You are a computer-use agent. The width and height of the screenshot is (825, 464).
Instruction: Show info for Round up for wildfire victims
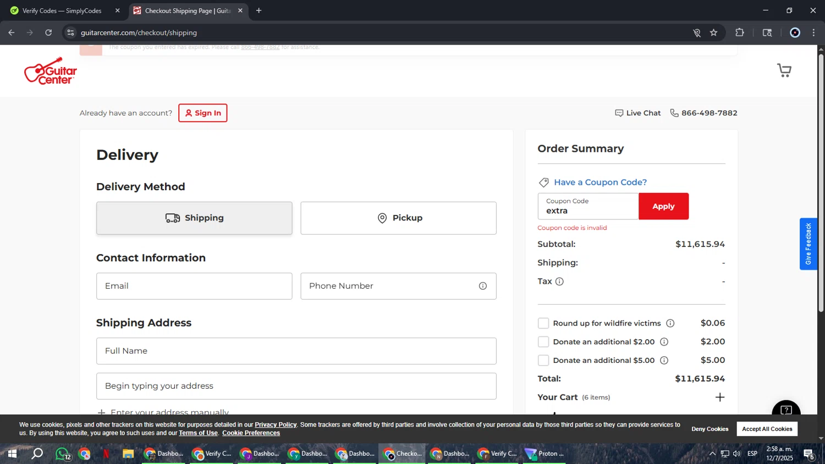[670, 323]
